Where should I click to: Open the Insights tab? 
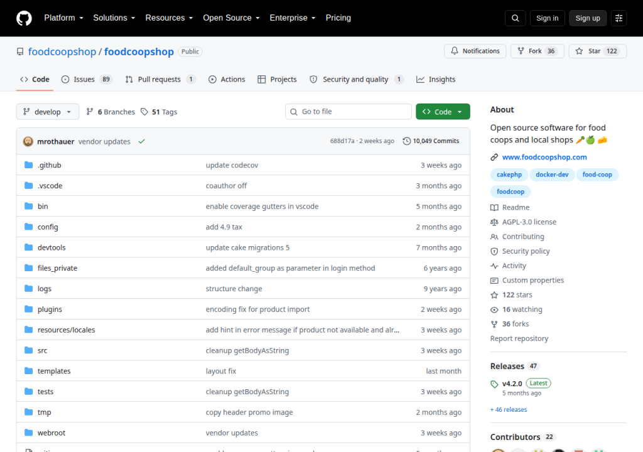436,79
